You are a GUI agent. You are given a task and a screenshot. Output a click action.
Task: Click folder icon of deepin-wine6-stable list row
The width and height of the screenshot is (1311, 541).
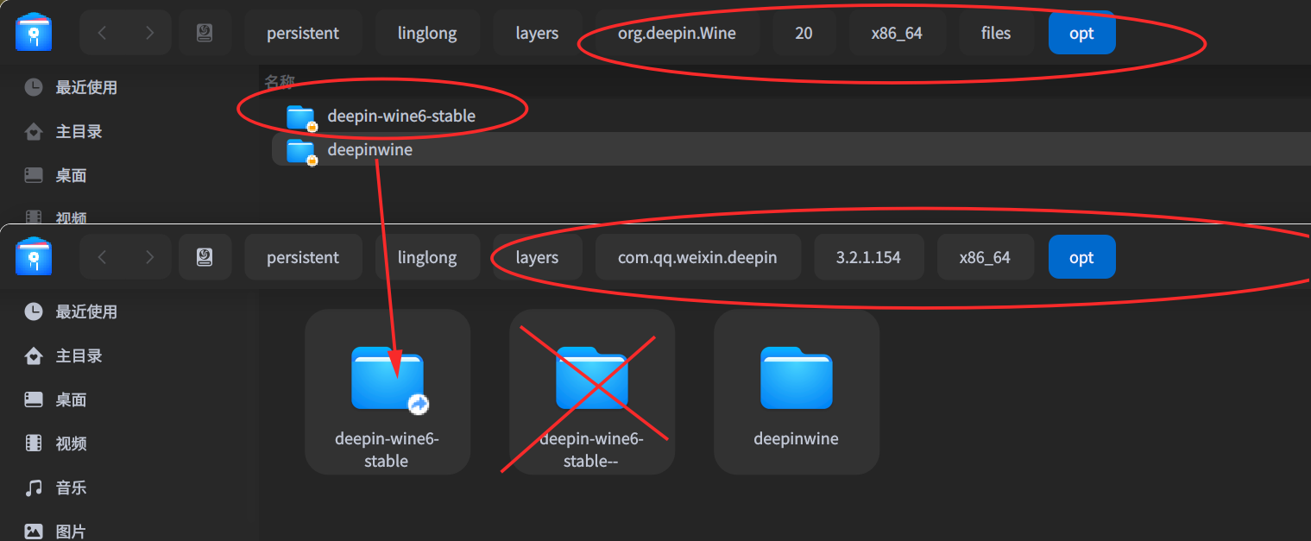(x=301, y=116)
